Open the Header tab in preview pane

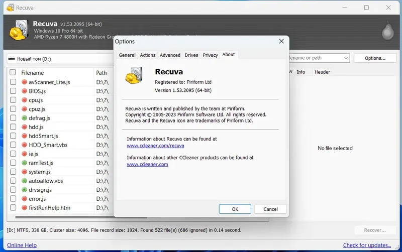click(322, 72)
